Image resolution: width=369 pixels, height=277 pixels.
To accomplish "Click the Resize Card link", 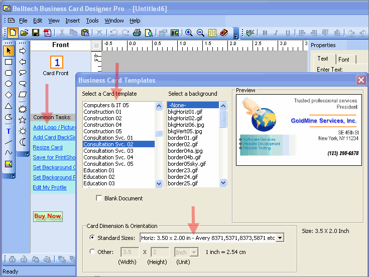I will click(48, 147).
